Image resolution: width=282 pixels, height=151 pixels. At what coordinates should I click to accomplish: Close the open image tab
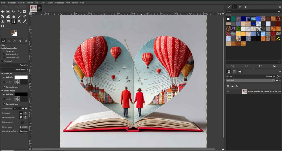39,8
